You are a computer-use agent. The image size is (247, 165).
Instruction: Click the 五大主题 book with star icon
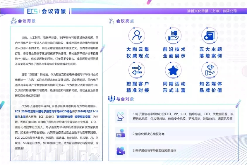click(210, 36)
